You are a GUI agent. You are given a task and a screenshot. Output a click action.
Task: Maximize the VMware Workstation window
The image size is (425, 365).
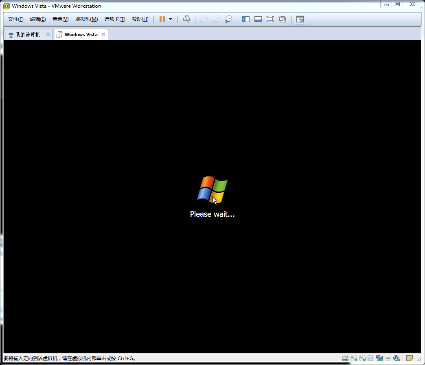(x=397, y=4)
